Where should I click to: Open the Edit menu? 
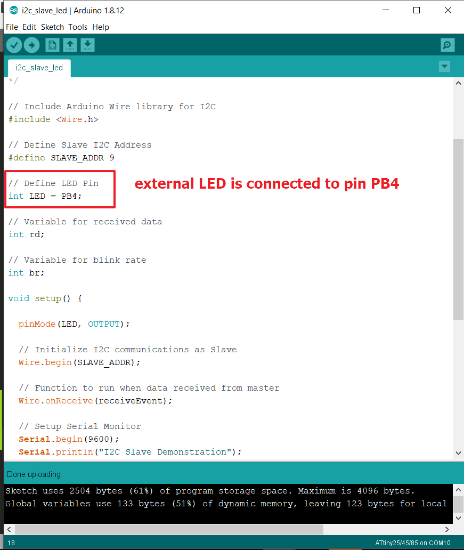[x=29, y=27]
